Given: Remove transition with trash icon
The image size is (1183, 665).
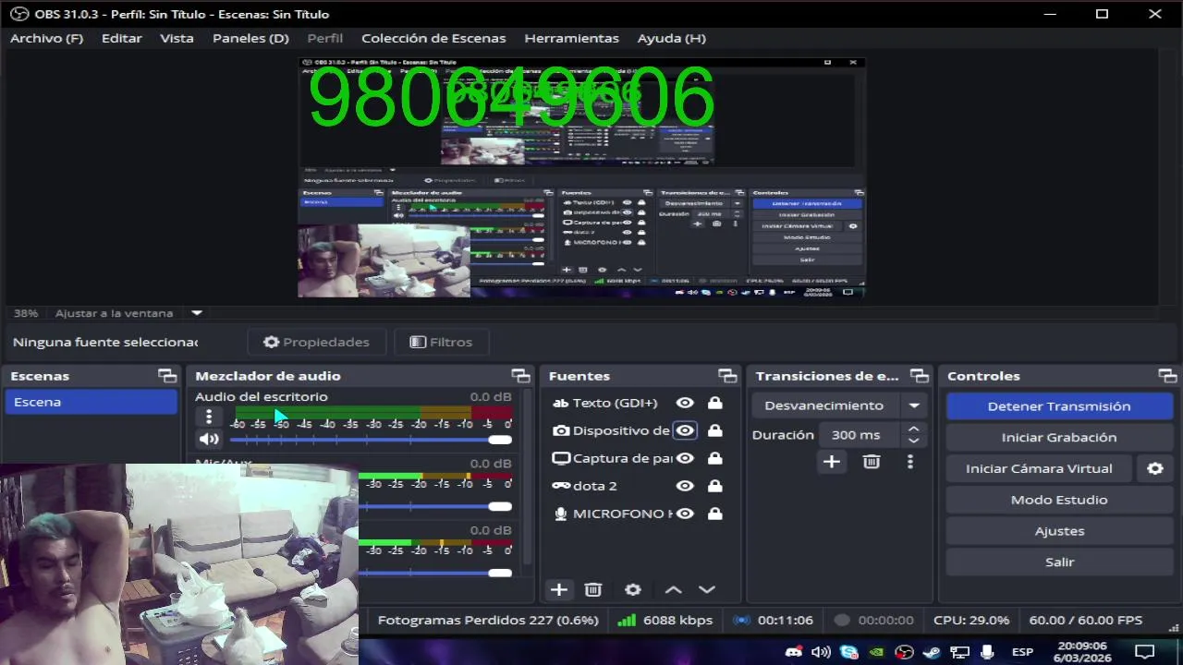Looking at the screenshot, I should point(872,462).
